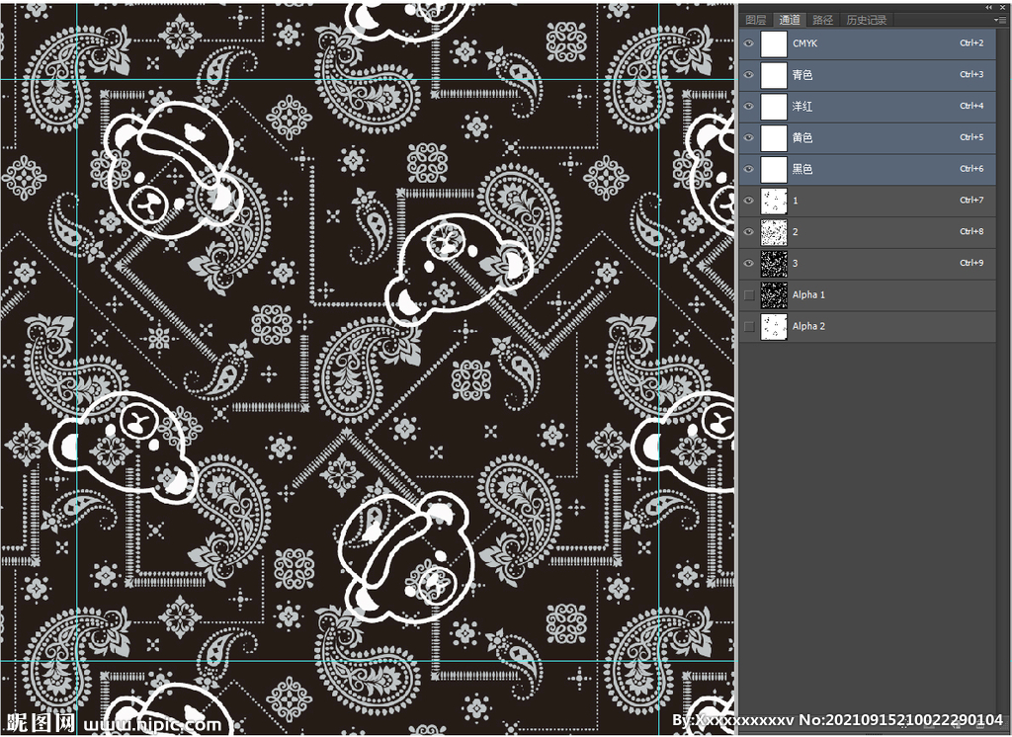Hide spot channel 2 eye icon

749,232
